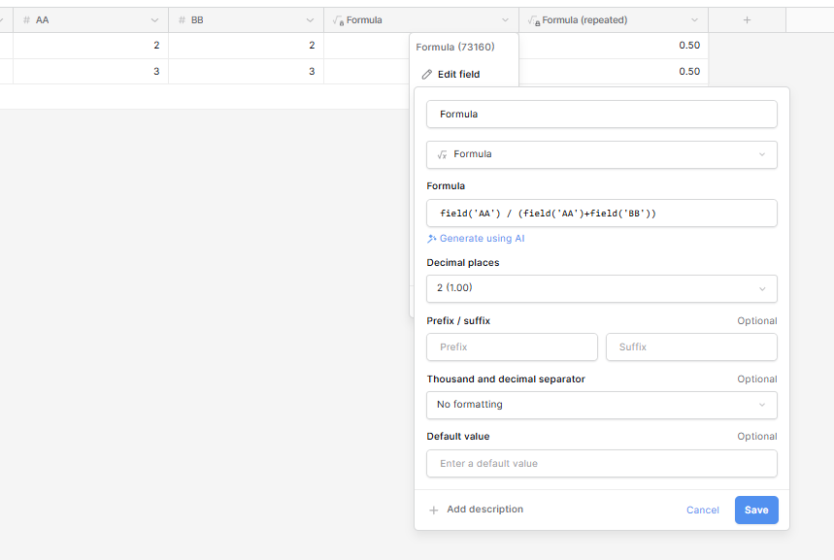The width and height of the screenshot is (834, 560).
Task: Open Formula column dropdown arrow
Action: click(x=505, y=20)
